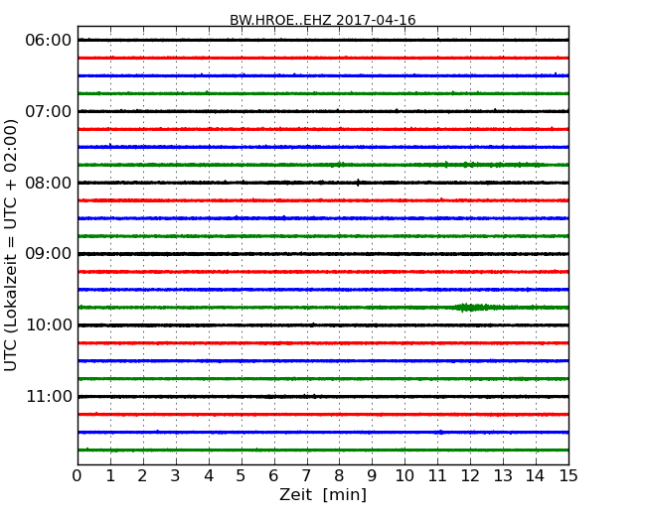Click the x-axis tick label 7

tap(306, 476)
